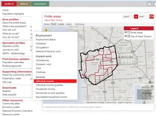Click the Full Screen map button

click(80, 24)
